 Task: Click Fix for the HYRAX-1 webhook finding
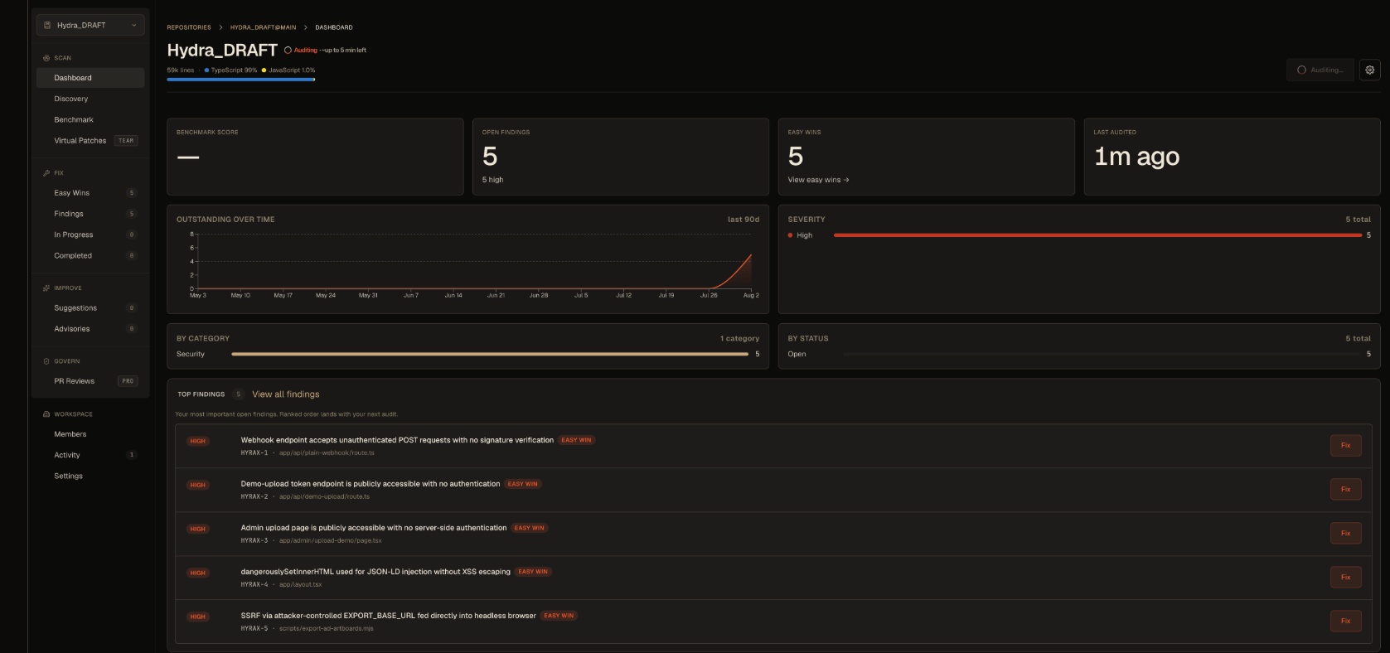coord(1345,446)
